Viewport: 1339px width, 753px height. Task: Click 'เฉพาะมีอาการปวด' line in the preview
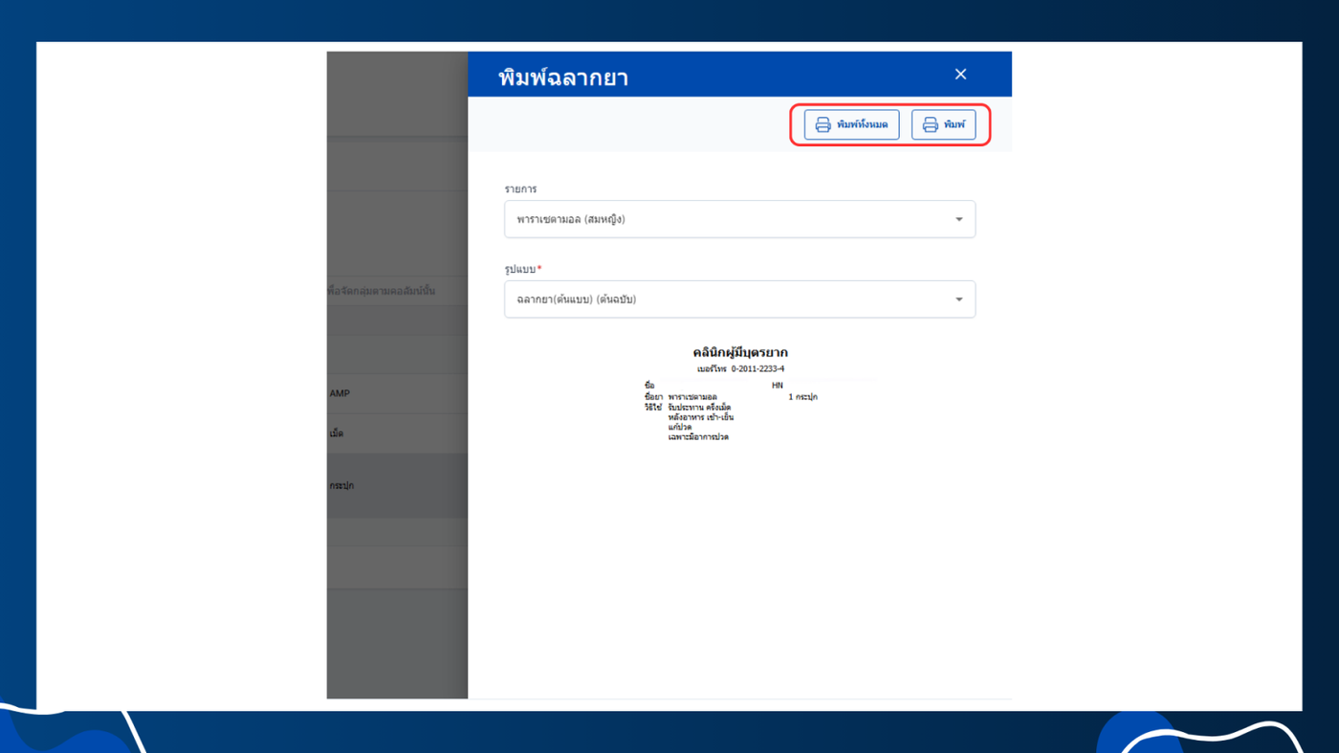pyautogui.click(x=698, y=437)
